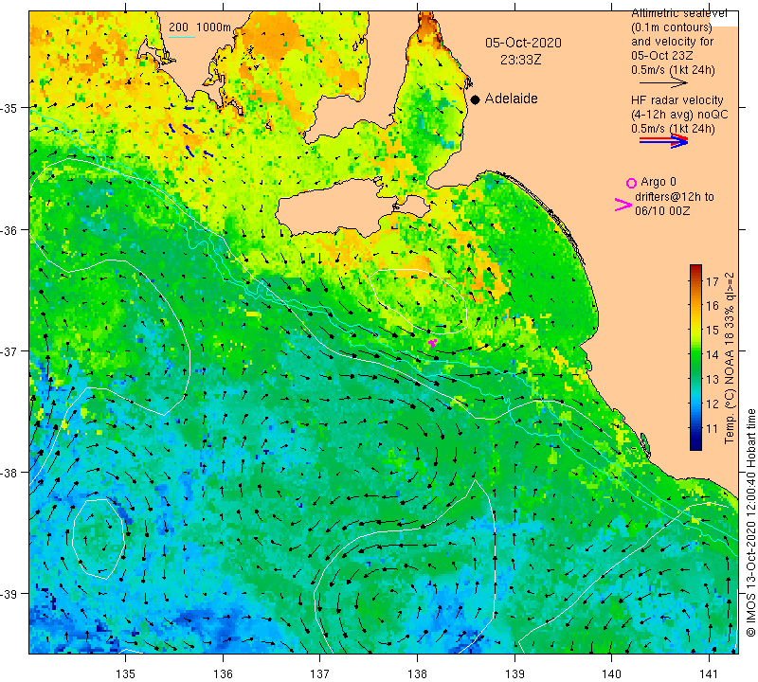The image size is (758, 682).
Task: Click the longitude axis label 136
Action: [223, 673]
